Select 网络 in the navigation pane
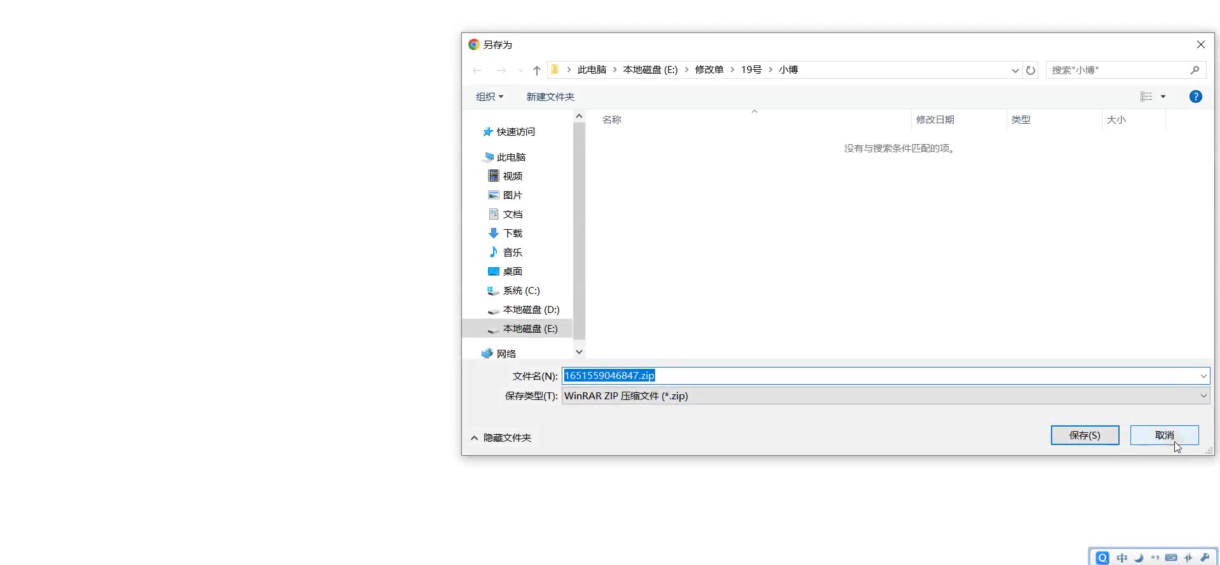The image size is (1220, 565). click(499, 354)
